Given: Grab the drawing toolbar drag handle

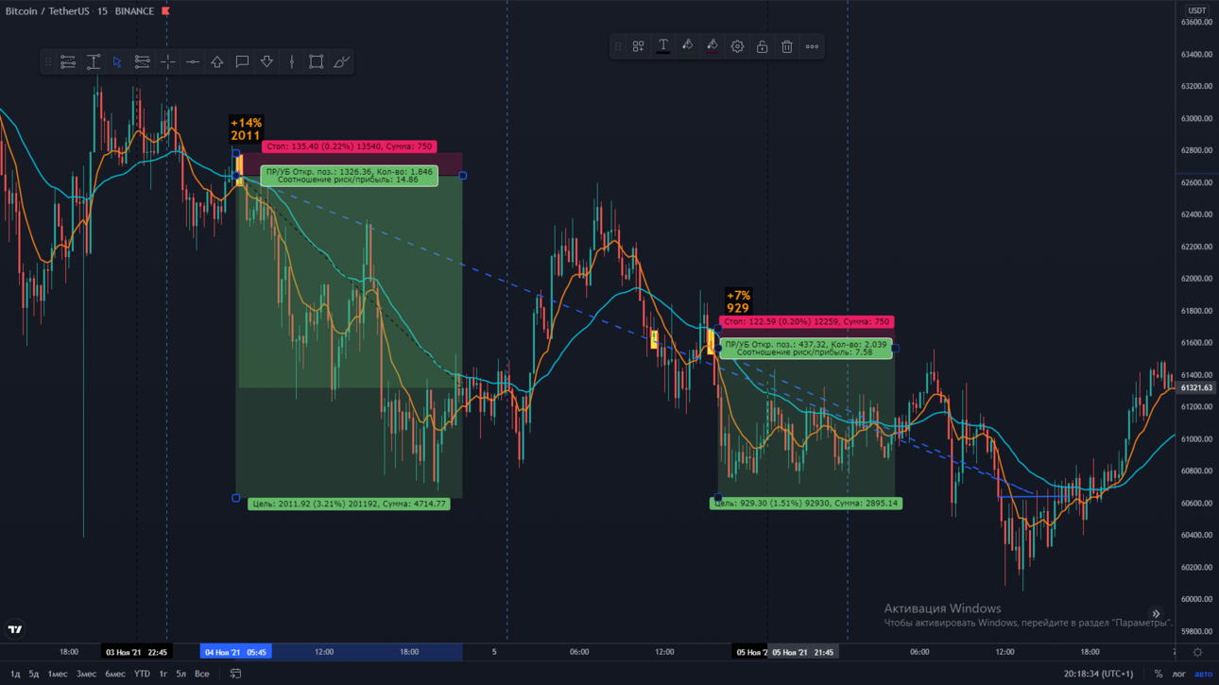Looking at the screenshot, I should click(618, 46).
